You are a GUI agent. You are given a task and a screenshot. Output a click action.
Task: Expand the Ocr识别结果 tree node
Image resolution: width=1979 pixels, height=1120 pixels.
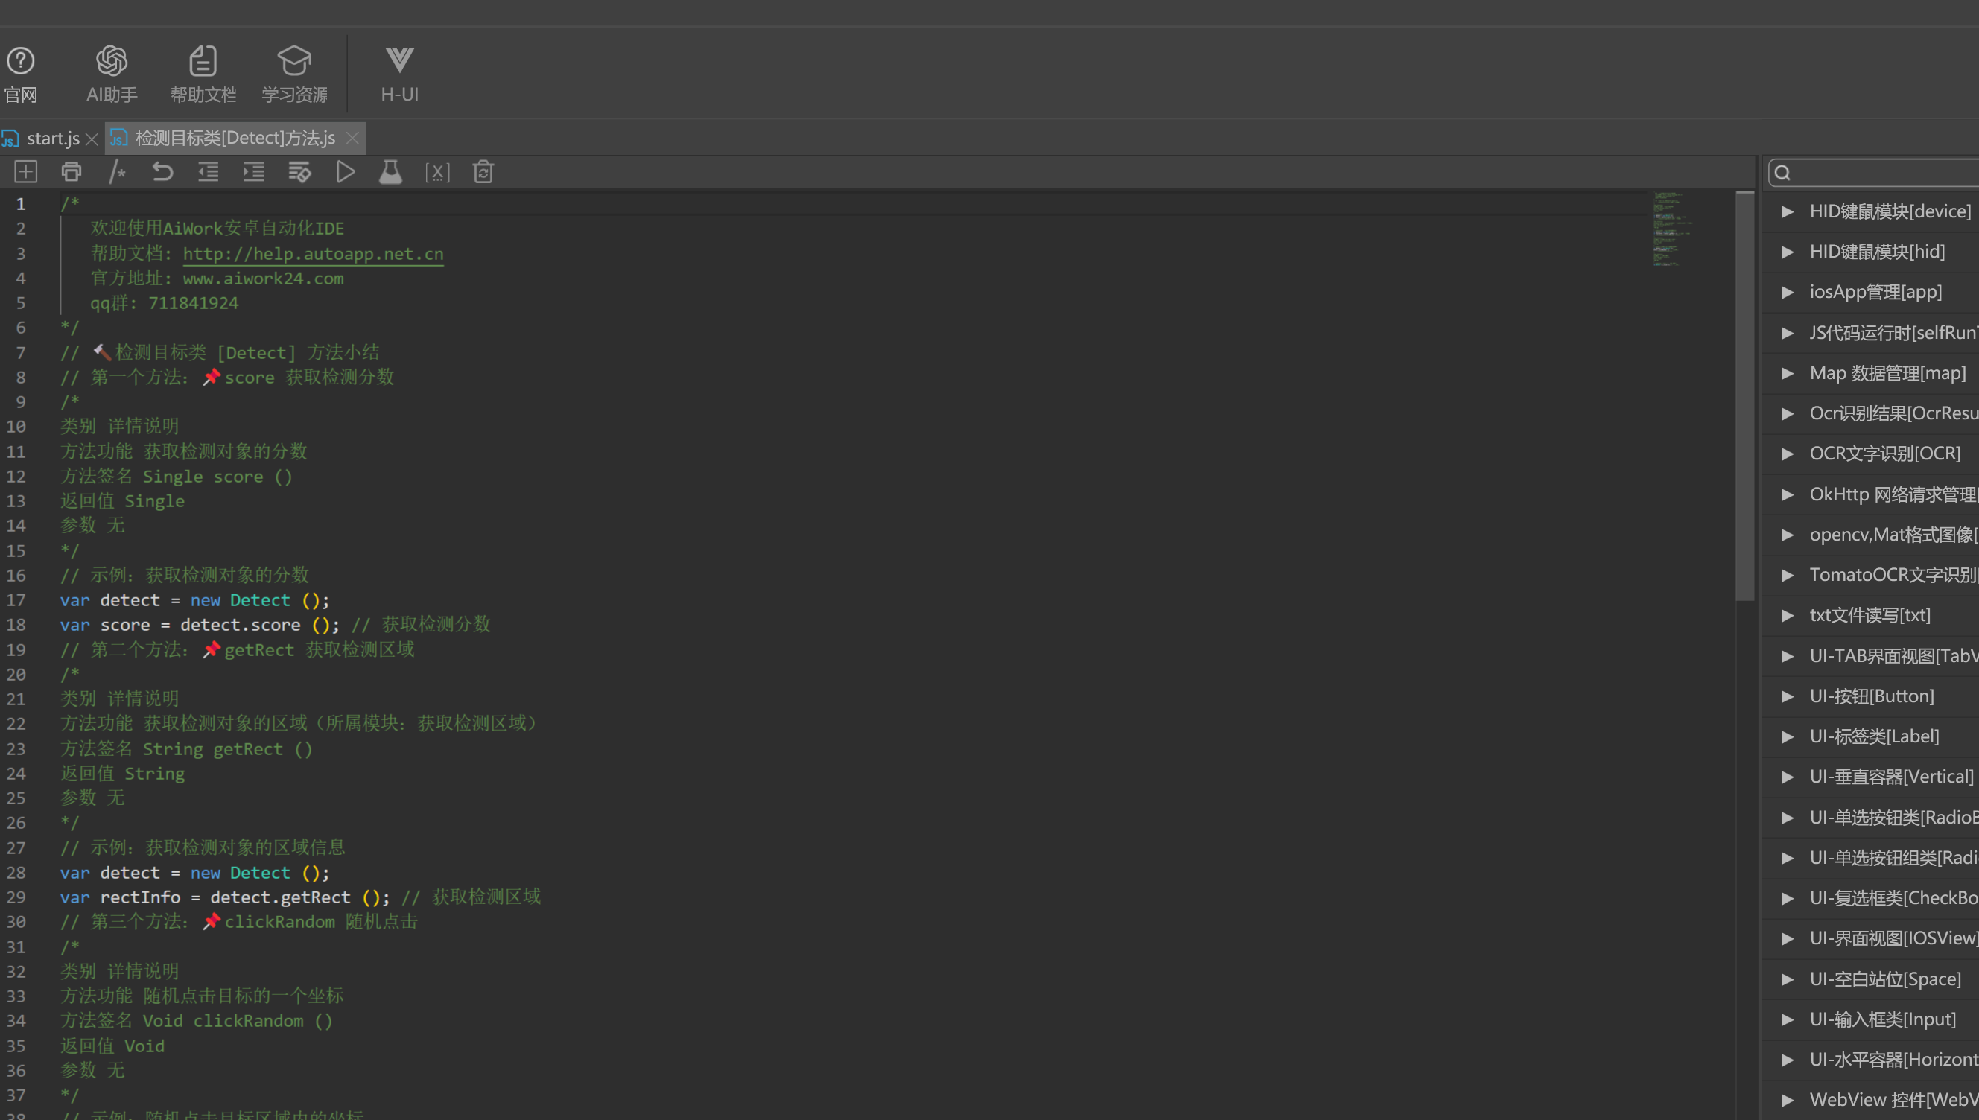click(1788, 414)
